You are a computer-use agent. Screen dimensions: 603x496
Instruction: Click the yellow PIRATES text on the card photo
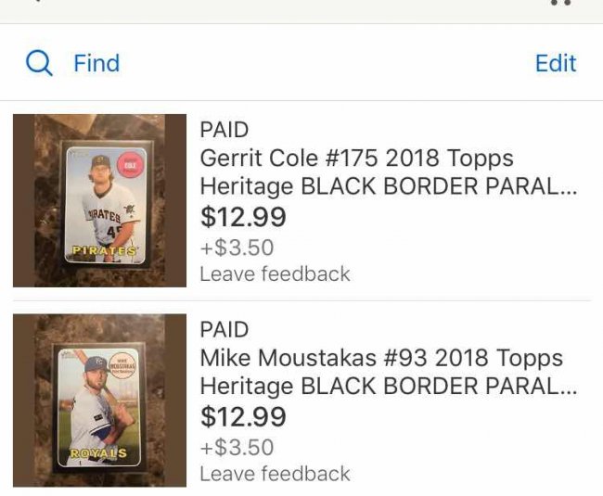[102, 251]
